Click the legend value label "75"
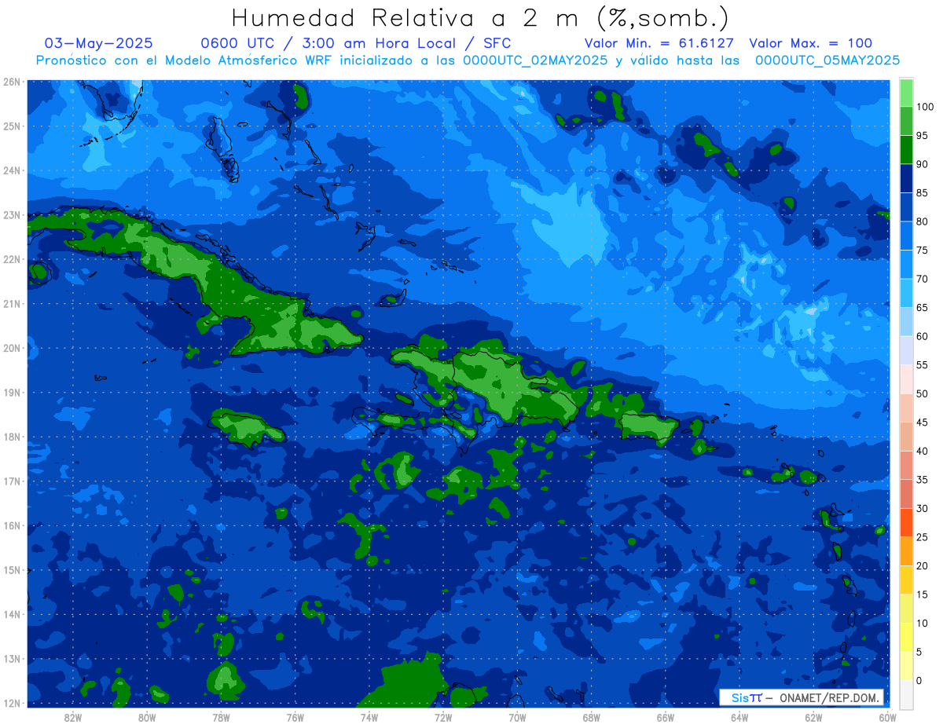This screenshot has width=943, height=728. coord(922,251)
